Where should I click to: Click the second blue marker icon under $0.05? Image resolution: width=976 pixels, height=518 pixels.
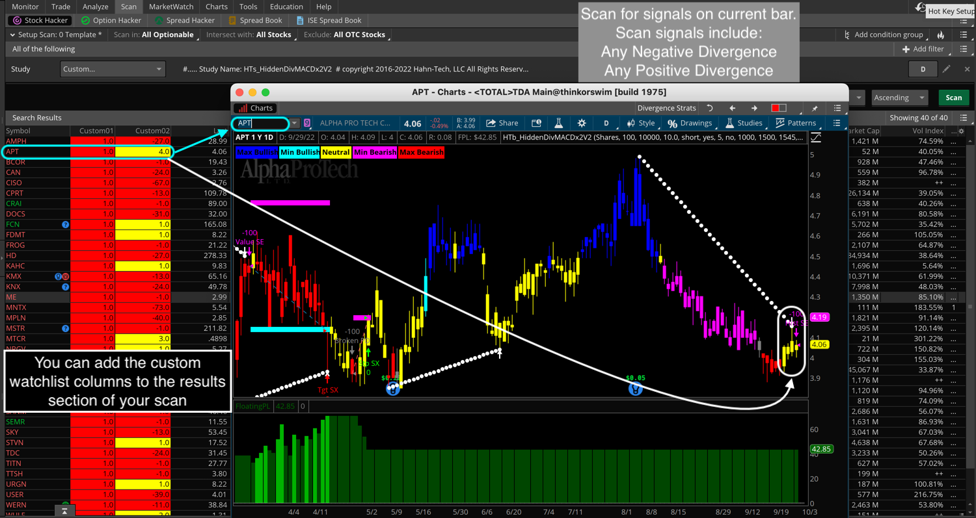635,389
